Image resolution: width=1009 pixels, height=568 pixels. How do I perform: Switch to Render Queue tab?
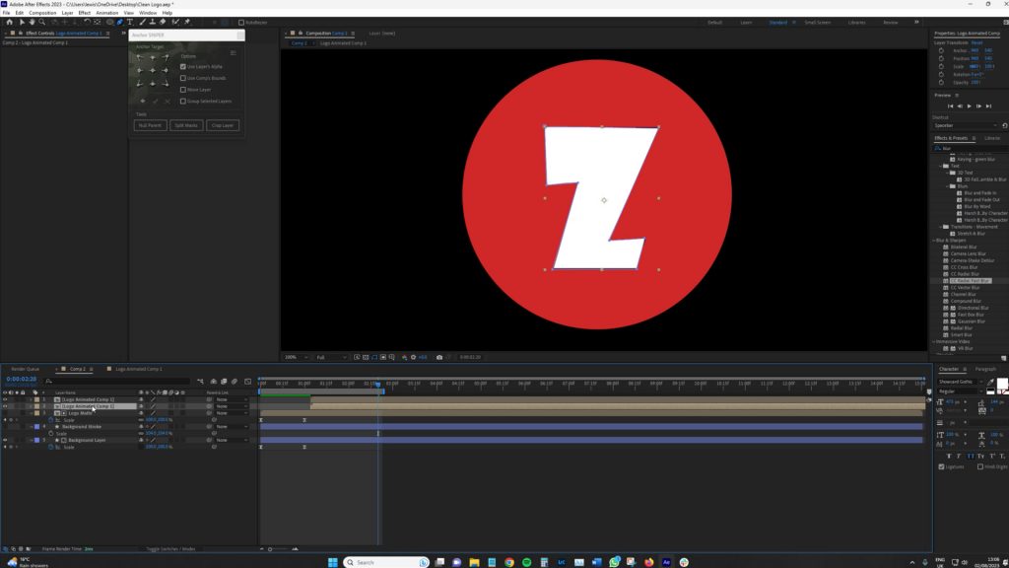(x=25, y=369)
